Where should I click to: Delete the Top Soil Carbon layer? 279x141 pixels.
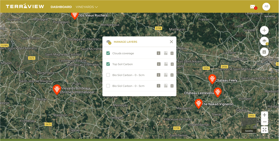click(x=172, y=64)
